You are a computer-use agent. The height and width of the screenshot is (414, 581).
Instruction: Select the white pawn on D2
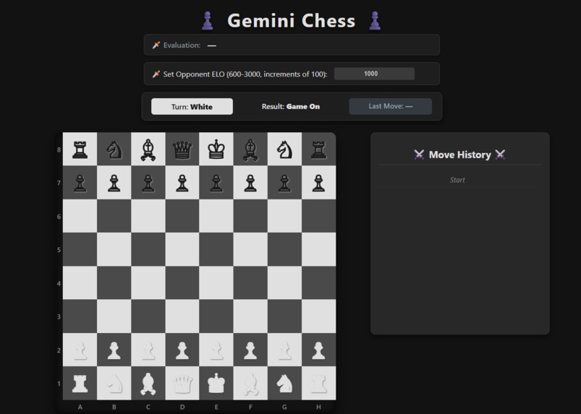(x=182, y=350)
